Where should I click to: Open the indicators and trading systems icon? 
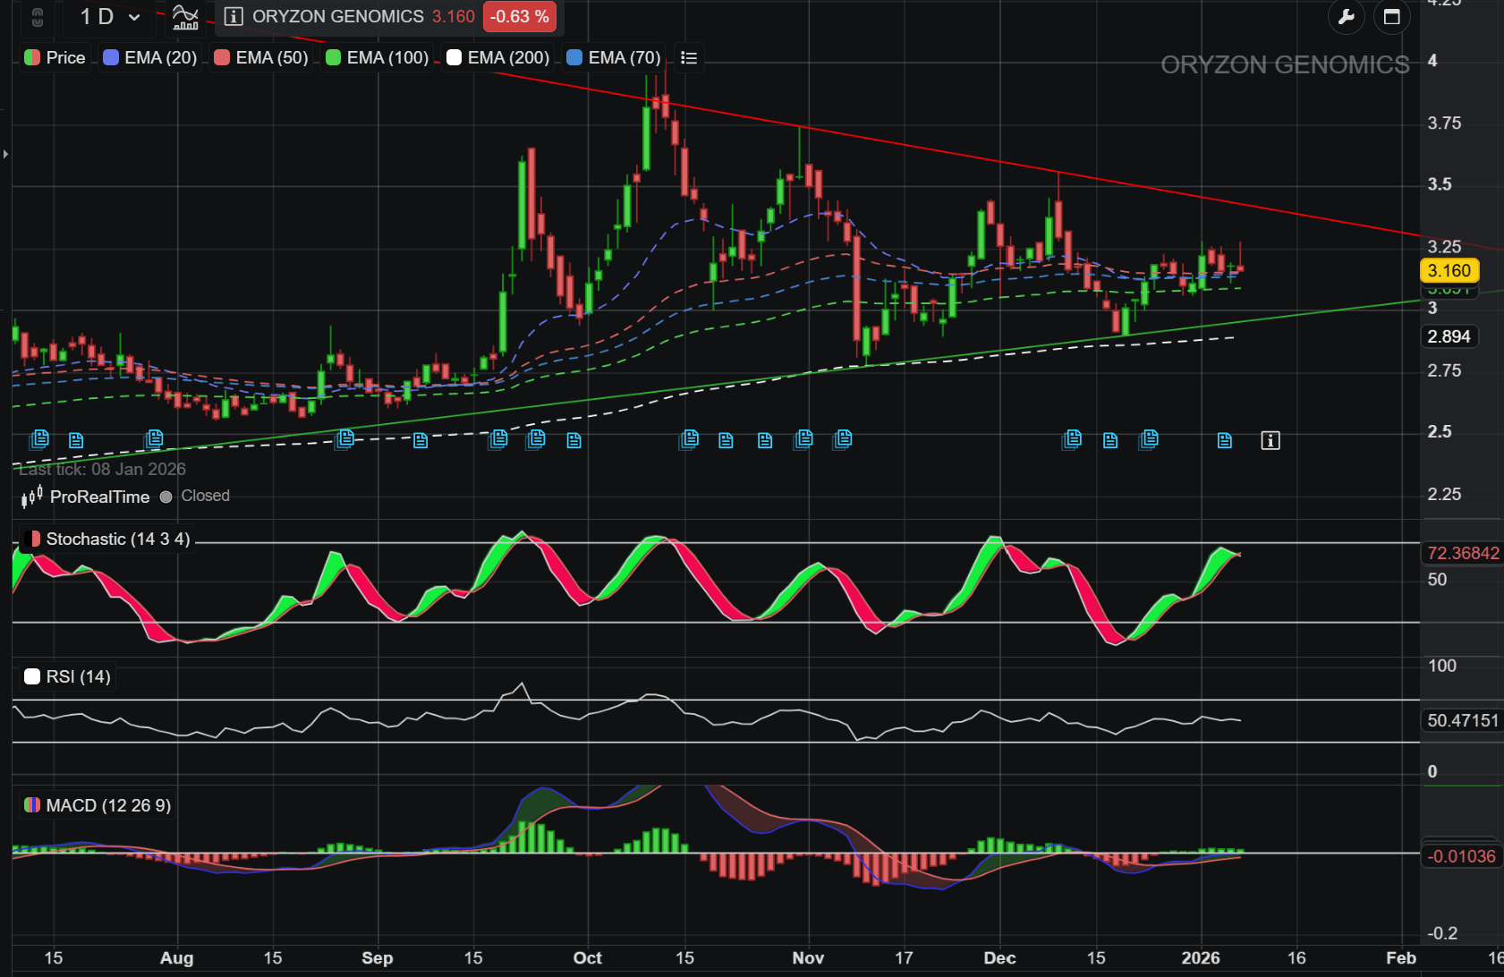pyautogui.click(x=185, y=17)
